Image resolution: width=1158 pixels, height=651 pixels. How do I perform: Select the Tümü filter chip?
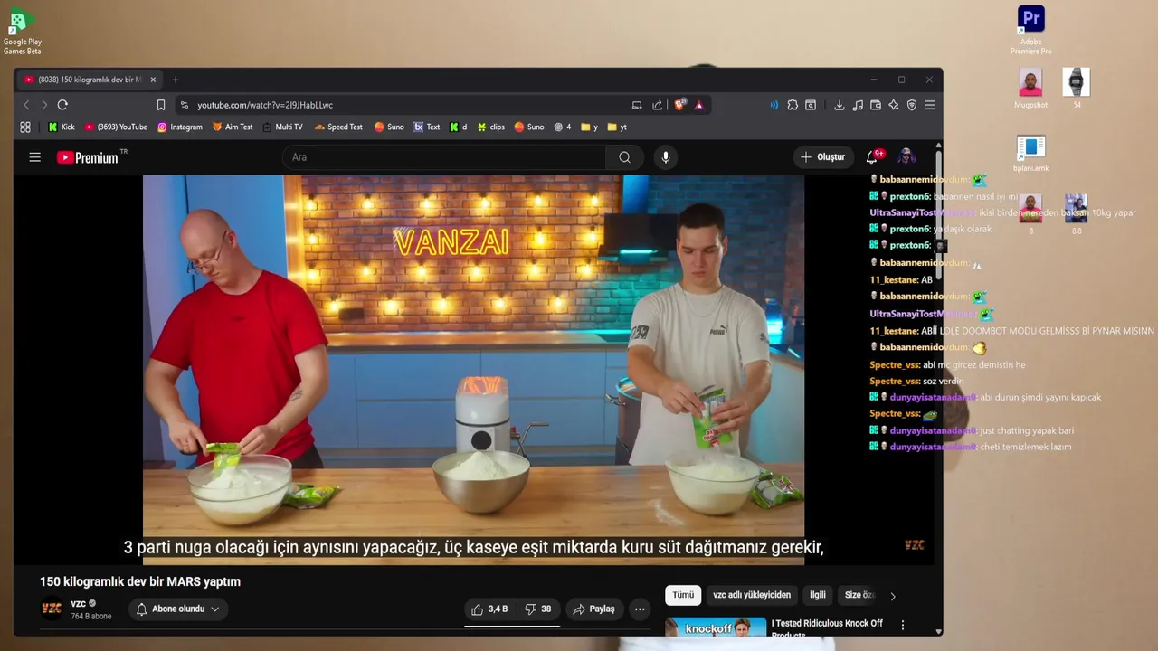click(x=683, y=595)
